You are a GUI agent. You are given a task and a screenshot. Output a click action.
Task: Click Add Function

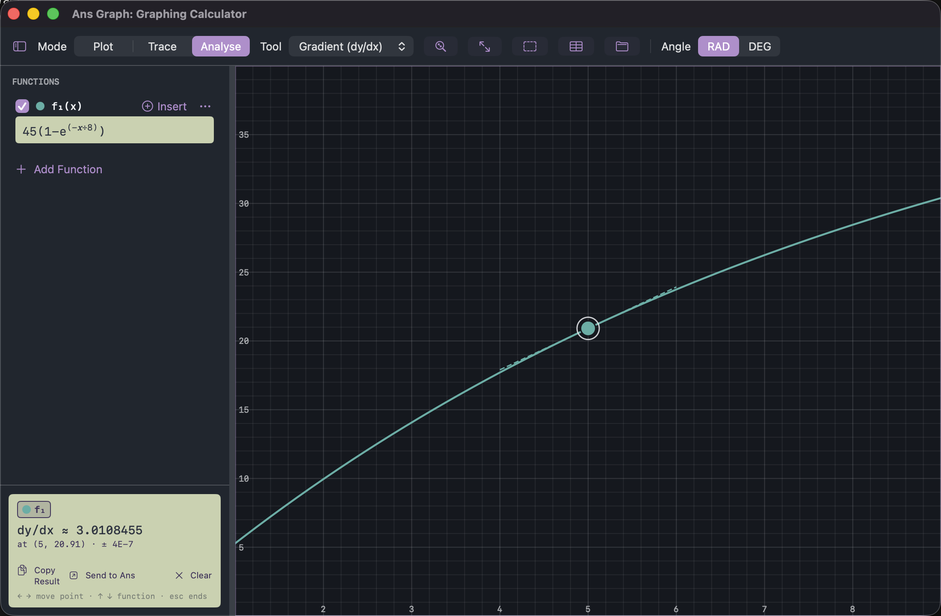click(59, 169)
